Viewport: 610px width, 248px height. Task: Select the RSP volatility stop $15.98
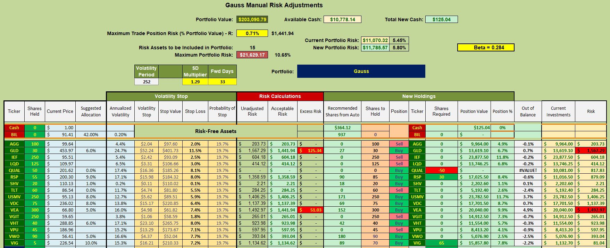pyautogui.click(x=147, y=177)
